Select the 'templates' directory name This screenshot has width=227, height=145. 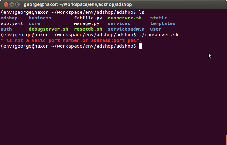coord(163,24)
